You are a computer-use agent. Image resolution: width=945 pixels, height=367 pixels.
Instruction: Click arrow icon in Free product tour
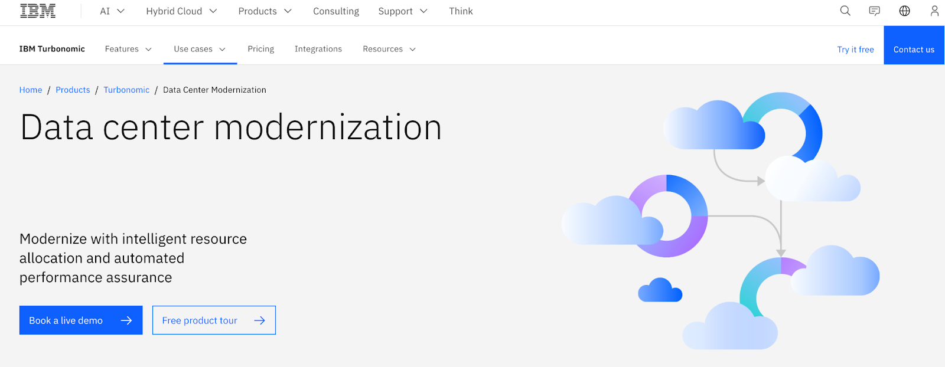[259, 320]
